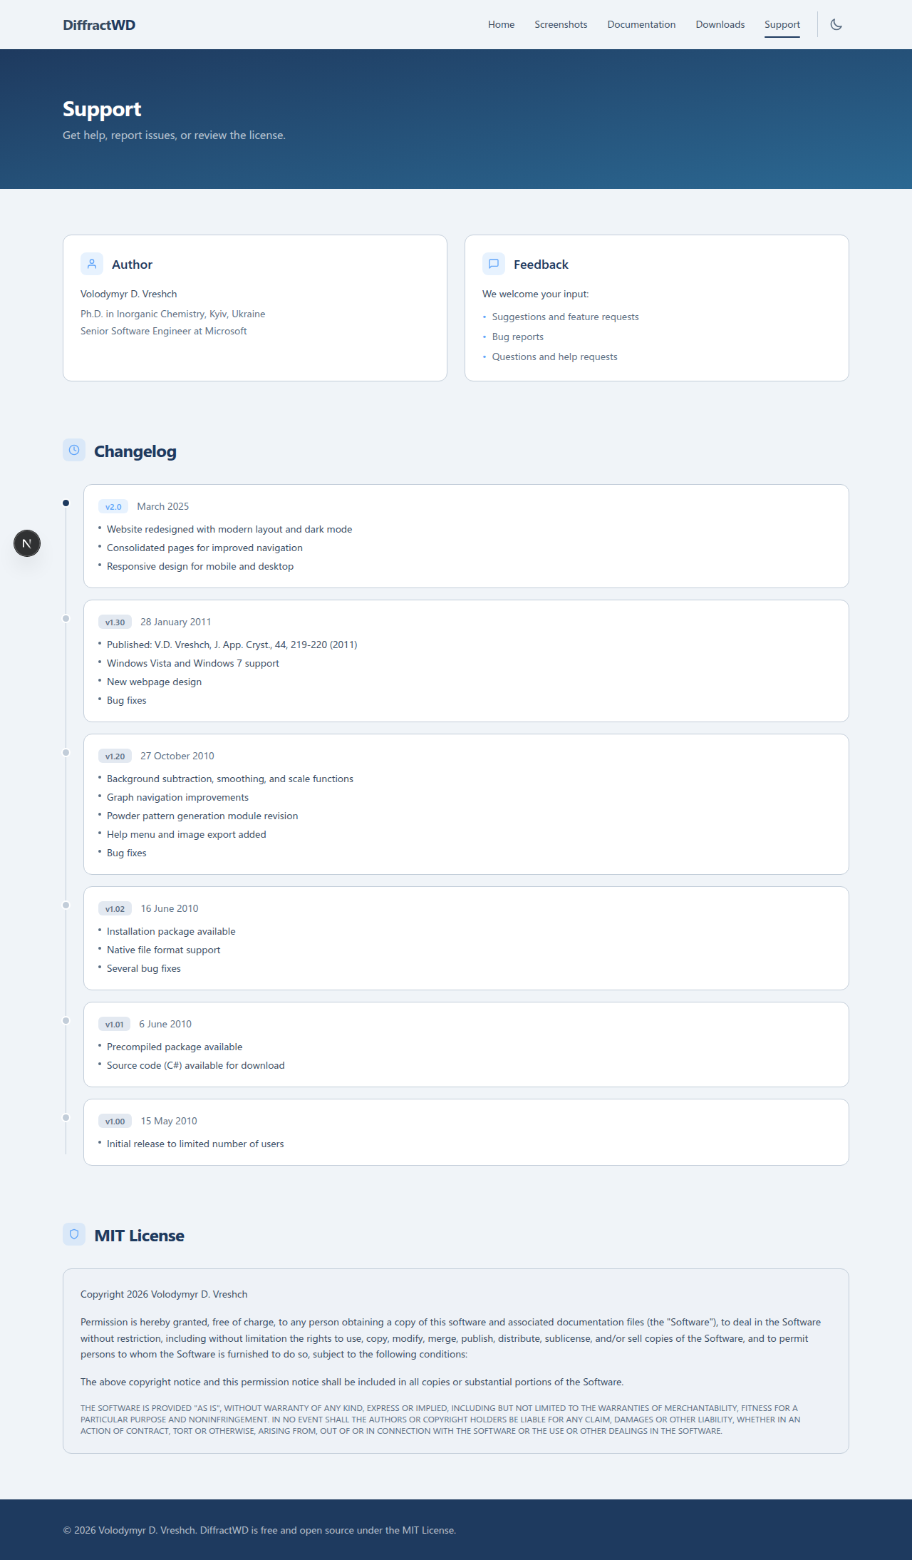
Task: Click the Author person icon
Action: [92, 264]
